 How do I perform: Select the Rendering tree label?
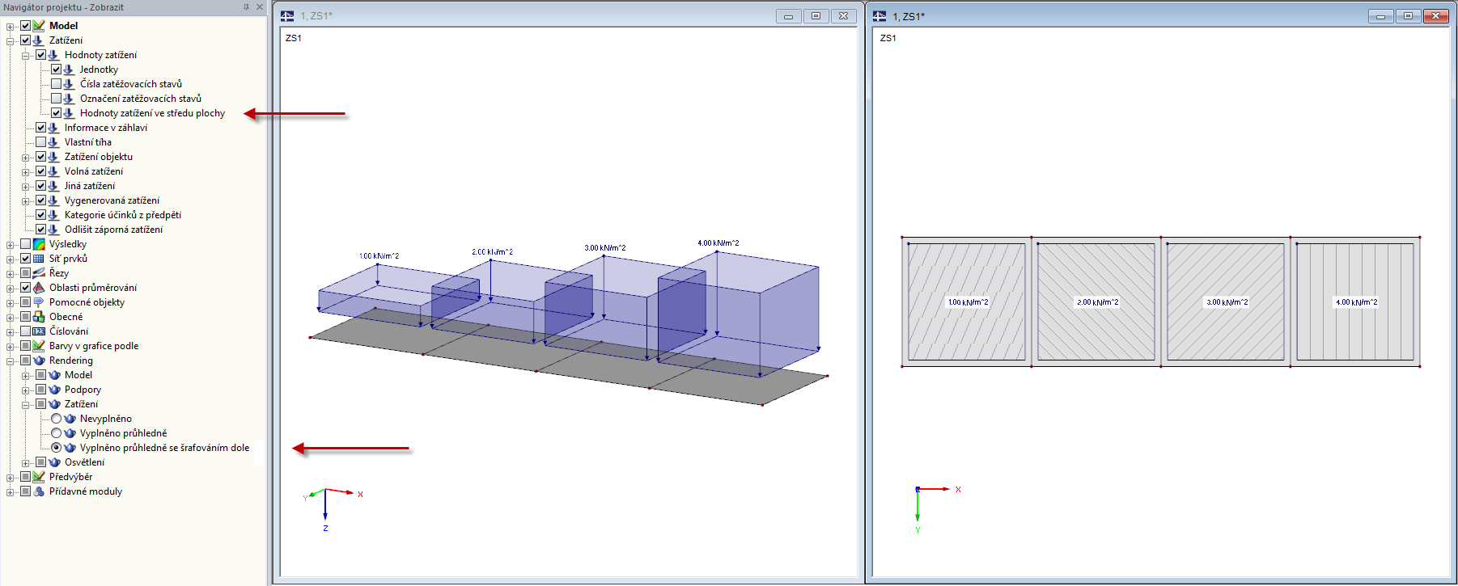71,360
